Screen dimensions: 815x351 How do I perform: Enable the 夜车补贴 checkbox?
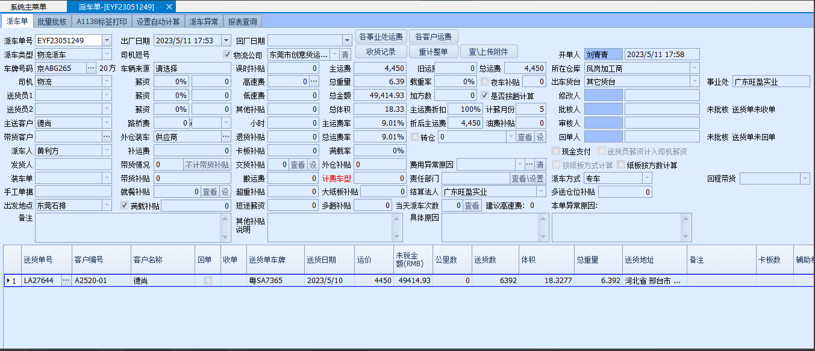coord(484,82)
